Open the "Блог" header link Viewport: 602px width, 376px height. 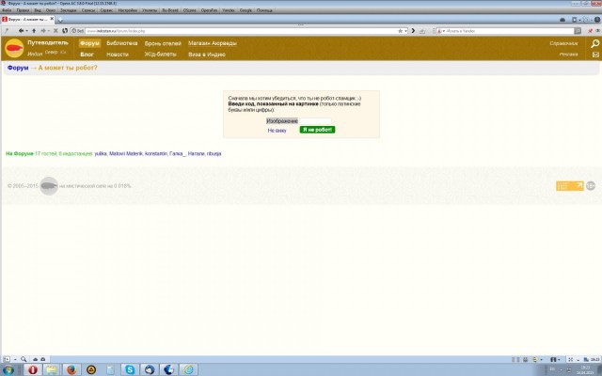click(87, 55)
